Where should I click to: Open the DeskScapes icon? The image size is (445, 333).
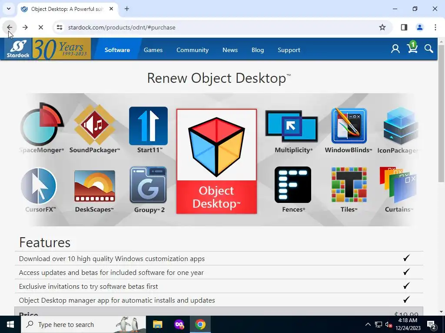[94, 186]
